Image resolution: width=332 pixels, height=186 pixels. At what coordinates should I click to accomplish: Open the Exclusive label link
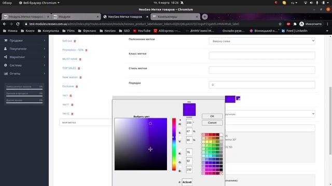[68, 86]
